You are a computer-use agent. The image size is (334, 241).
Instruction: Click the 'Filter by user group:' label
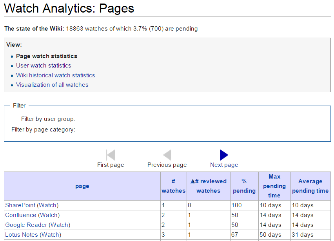48,119
